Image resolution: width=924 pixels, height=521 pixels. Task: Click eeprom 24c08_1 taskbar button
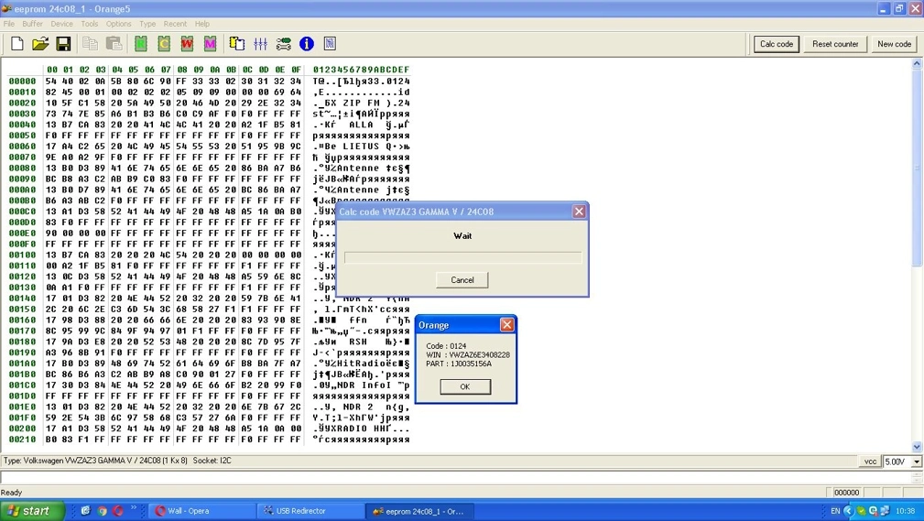(x=419, y=511)
